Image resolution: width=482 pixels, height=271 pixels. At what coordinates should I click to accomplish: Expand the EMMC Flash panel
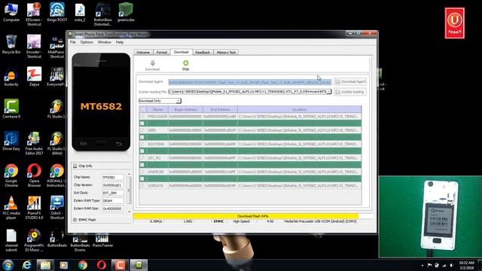[x=75, y=220]
